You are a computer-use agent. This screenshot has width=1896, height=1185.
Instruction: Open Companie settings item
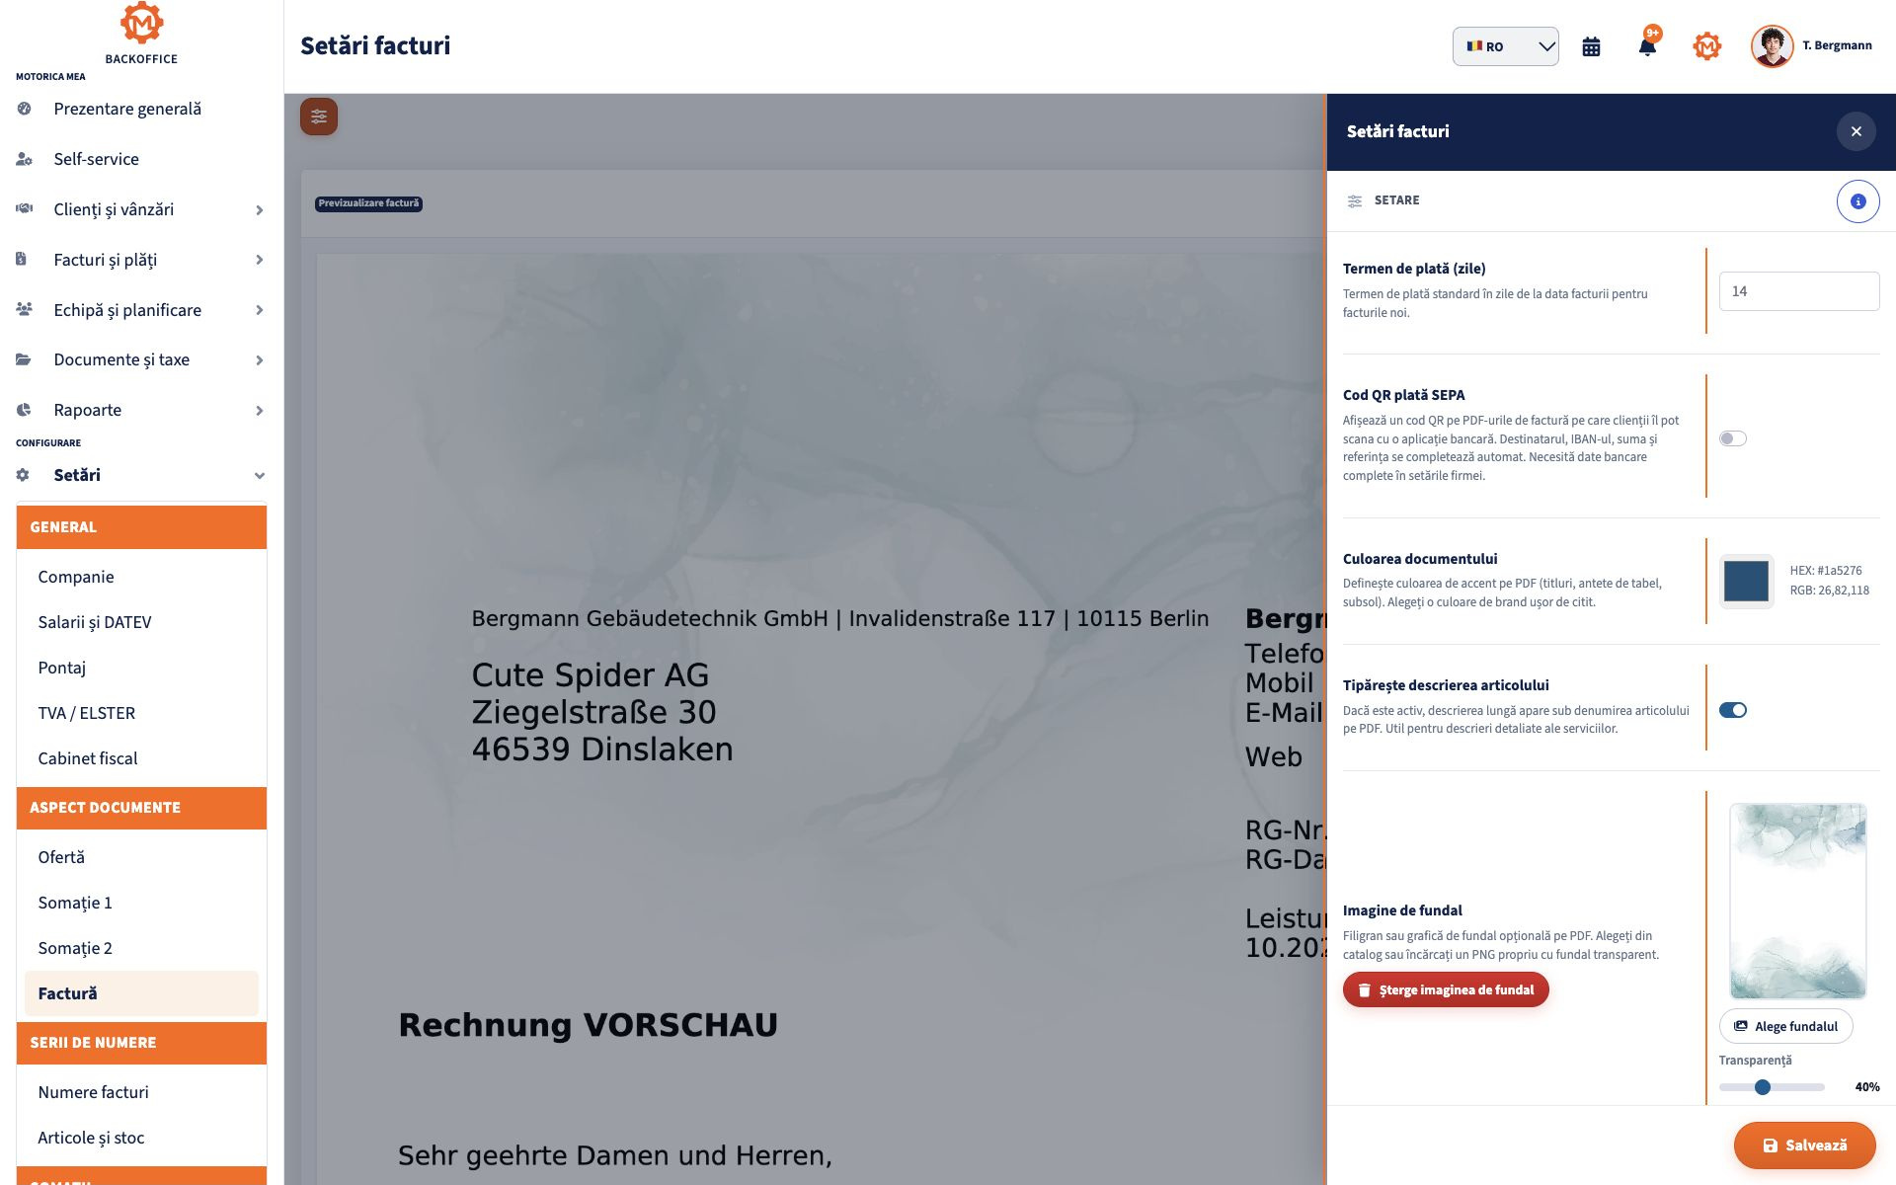coord(141,577)
